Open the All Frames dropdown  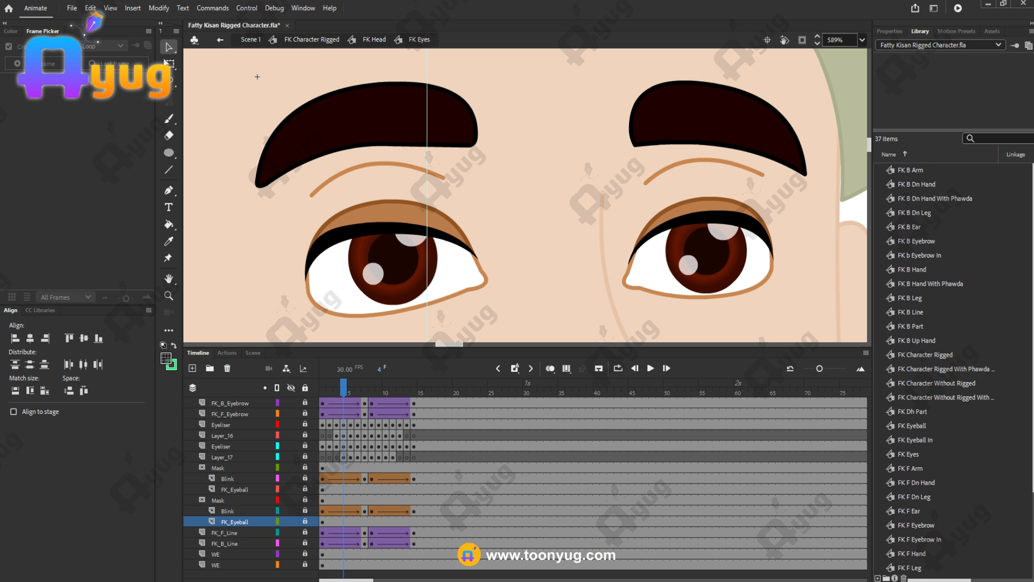pos(66,297)
